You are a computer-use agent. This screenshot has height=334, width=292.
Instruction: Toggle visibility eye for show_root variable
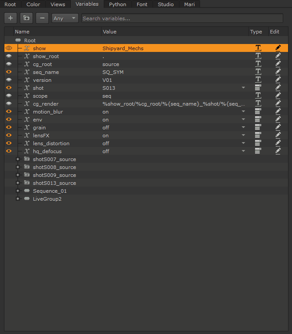click(x=8, y=56)
